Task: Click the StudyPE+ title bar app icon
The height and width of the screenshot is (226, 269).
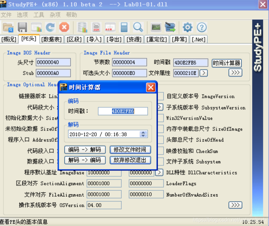Action: coord(3,4)
